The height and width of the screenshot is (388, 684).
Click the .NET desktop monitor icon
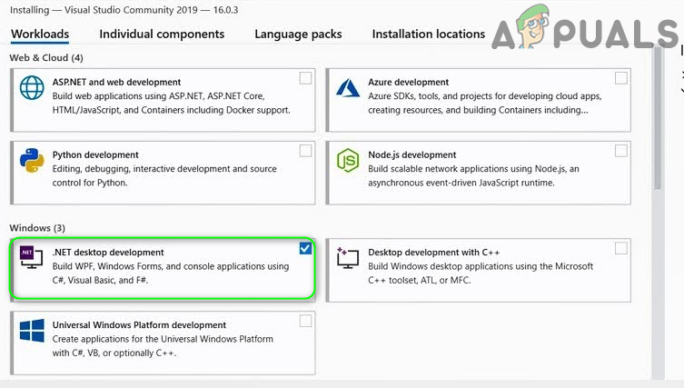31,257
